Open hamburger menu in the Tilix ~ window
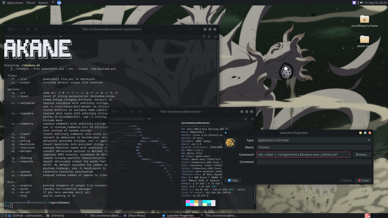388x218 pixels. click(x=235, y=112)
